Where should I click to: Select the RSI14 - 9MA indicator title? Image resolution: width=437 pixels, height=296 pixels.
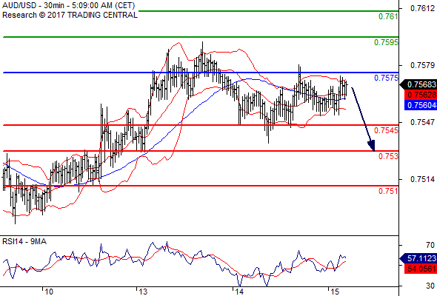click(24, 241)
